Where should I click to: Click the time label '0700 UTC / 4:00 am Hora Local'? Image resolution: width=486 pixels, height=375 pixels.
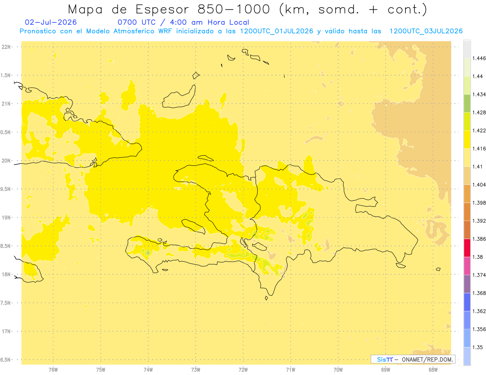tap(183, 22)
